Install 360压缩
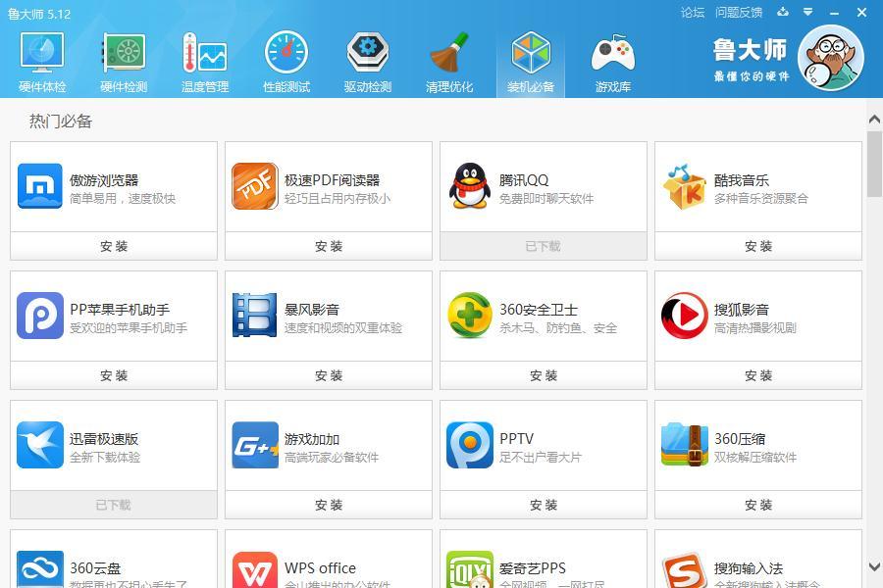Viewport: 883px width, 588px height. click(758, 505)
